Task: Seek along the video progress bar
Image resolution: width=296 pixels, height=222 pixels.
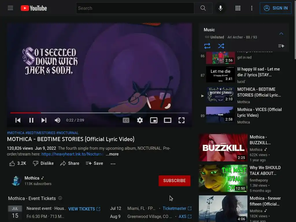Action: (99, 113)
